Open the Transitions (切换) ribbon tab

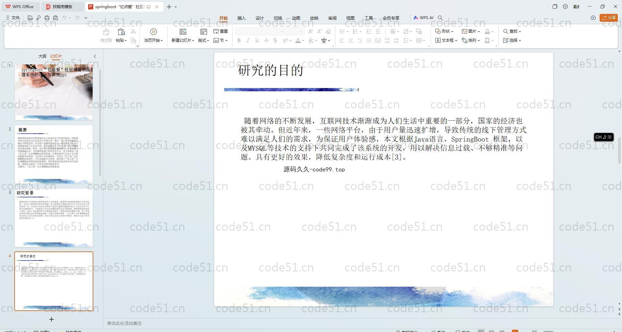[278, 18]
